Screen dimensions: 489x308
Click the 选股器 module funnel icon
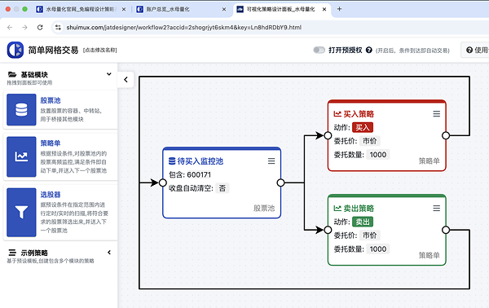point(21,213)
